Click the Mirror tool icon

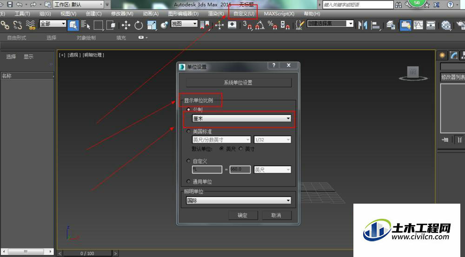362,25
